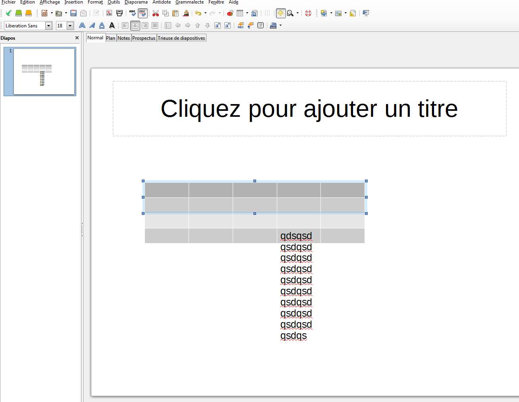Switch to the Trieuse de diapositives tab

pyautogui.click(x=181, y=38)
